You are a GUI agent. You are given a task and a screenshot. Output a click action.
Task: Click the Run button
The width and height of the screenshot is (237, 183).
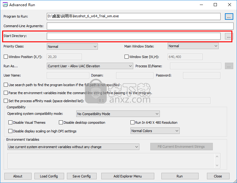[x=180, y=176]
